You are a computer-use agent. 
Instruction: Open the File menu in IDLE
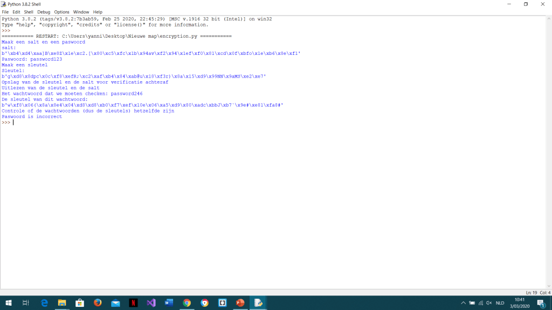(x=5, y=12)
